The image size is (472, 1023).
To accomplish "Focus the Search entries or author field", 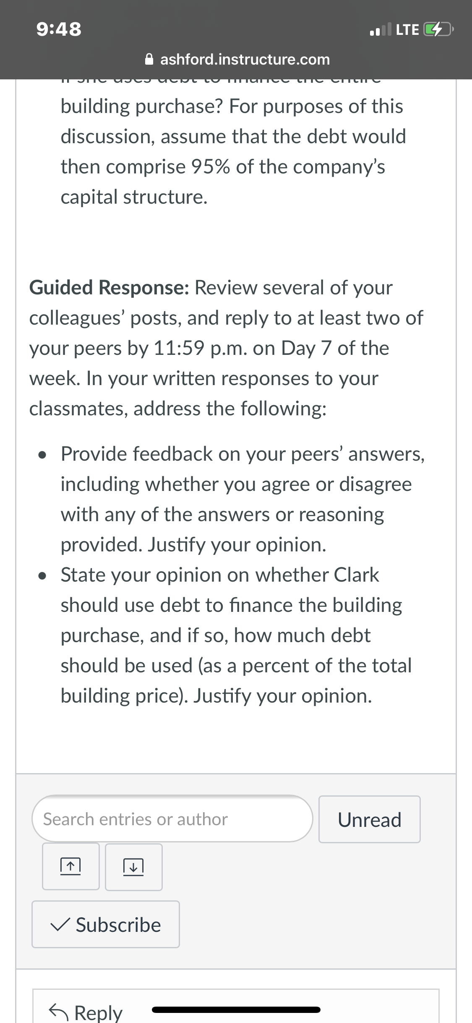I will (x=172, y=818).
